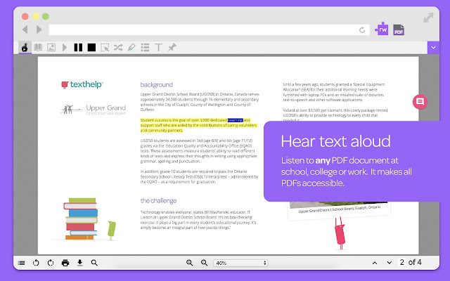Click the 'Hear text aloud' banner title
This screenshot has height=281, width=450.
tap(335, 141)
